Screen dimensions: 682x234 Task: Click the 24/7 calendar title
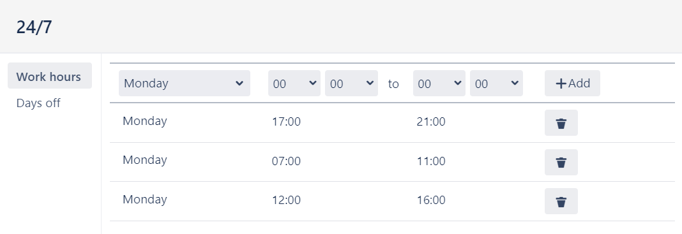coord(34,27)
